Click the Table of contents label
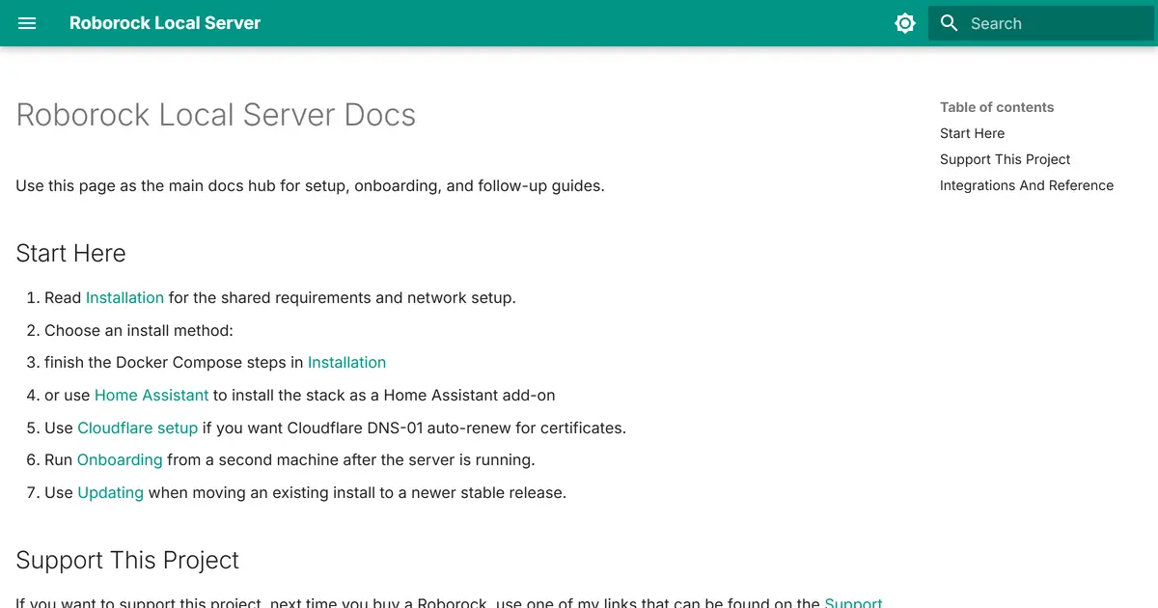The height and width of the screenshot is (608, 1158). [x=997, y=107]
